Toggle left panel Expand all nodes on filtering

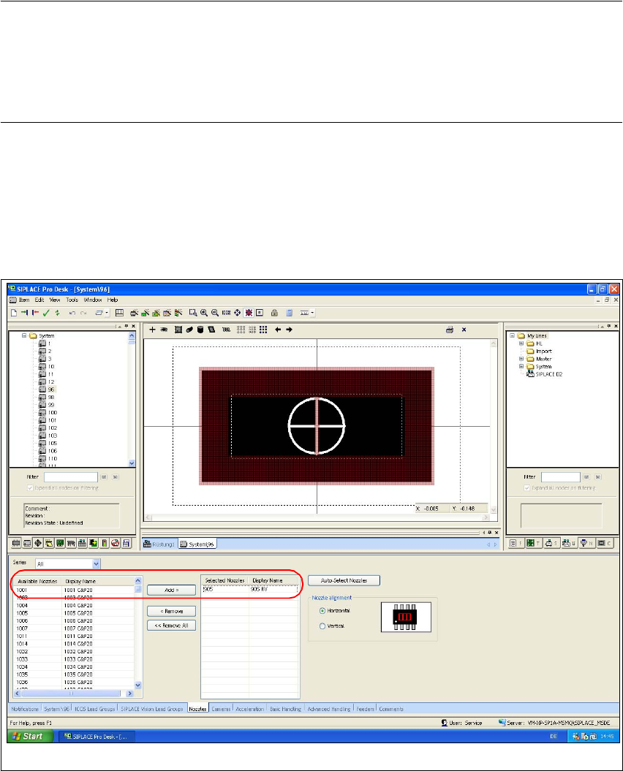(x=30, y=487)
